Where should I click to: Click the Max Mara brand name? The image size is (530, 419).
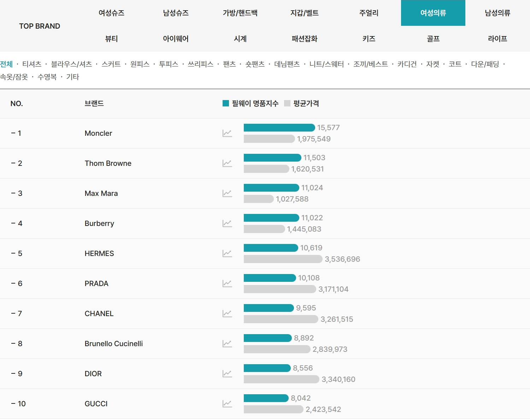[101, 193]
